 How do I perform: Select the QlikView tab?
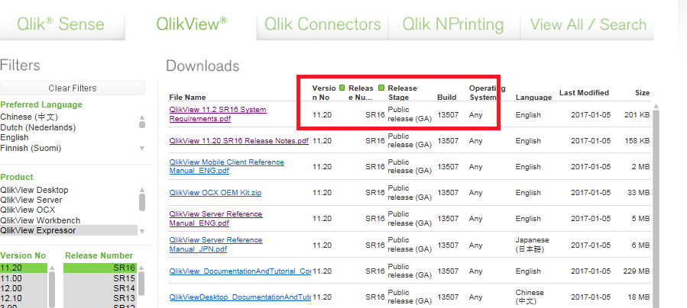click(192, 24)
